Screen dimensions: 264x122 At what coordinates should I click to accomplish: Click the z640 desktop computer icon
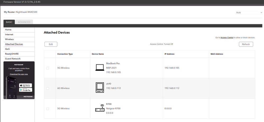(100, 88)
